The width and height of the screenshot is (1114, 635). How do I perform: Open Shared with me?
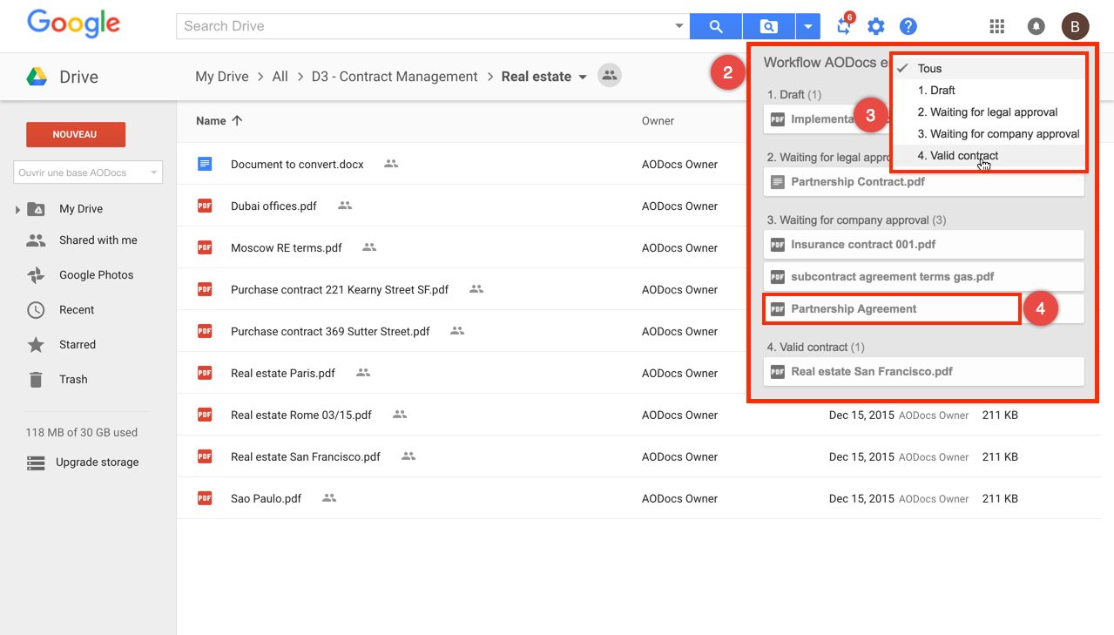click(x=98, y=240)
